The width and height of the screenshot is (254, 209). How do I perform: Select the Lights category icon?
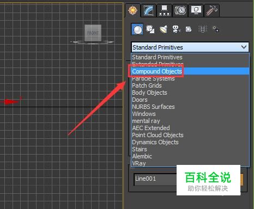(164, 29)
